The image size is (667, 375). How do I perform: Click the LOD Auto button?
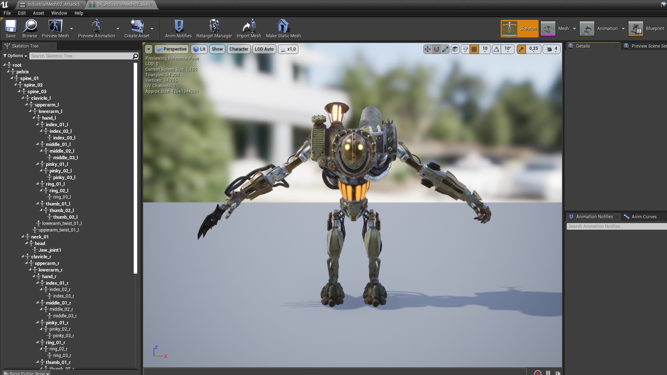pyautogui.click(x=264, y=49)
